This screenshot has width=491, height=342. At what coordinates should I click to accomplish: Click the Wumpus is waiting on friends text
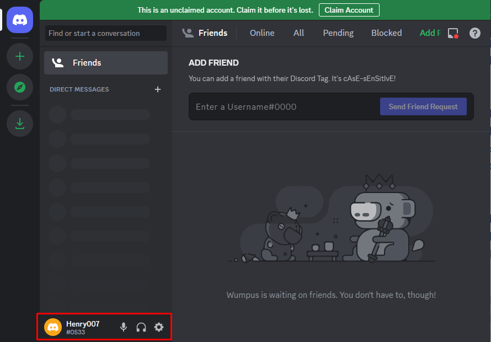pos(331,295)
